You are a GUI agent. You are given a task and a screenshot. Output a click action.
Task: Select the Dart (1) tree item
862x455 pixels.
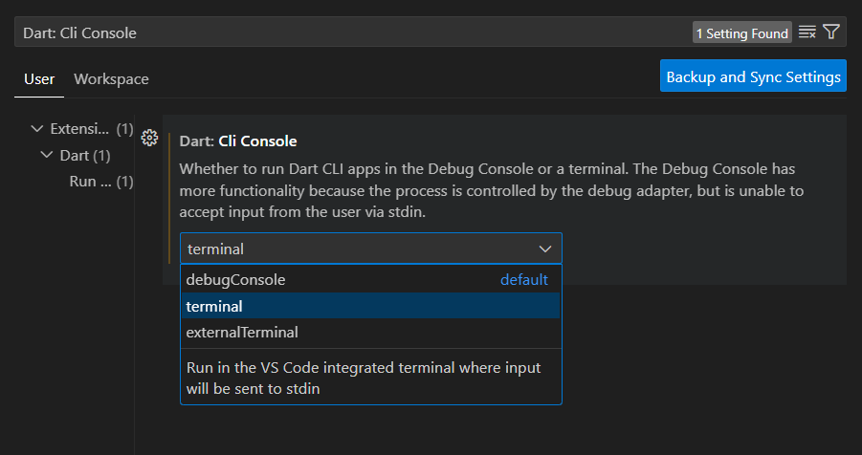[85, 156]
